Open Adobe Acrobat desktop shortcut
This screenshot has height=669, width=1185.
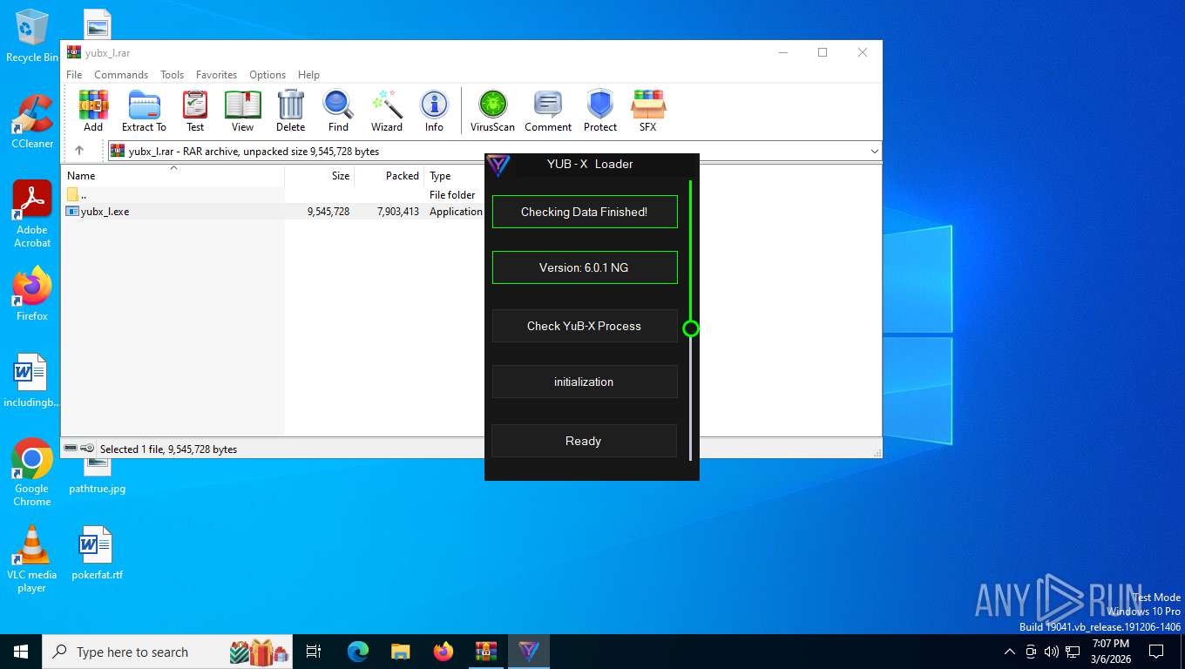(32, 214)
